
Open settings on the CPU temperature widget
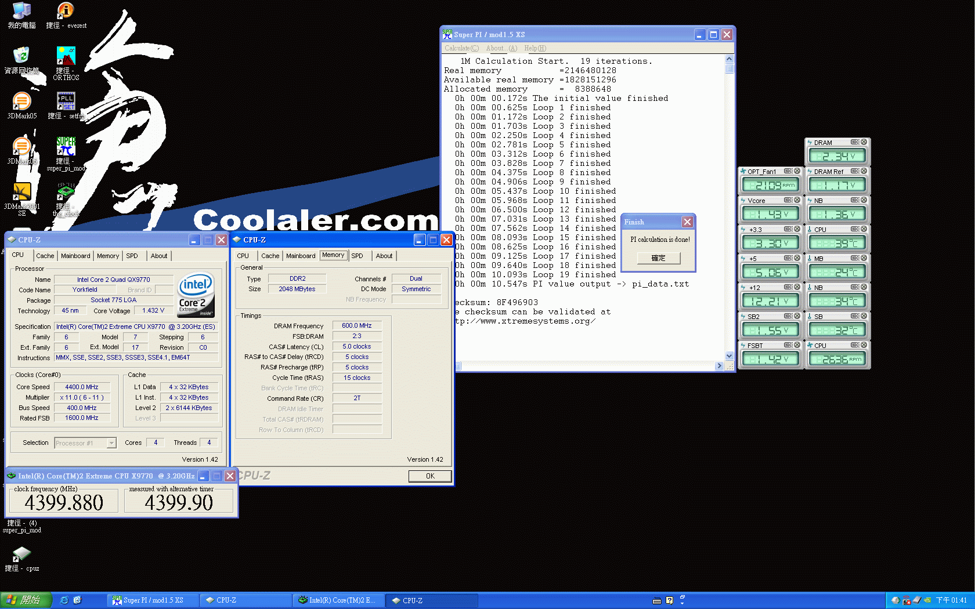[855, 229]
